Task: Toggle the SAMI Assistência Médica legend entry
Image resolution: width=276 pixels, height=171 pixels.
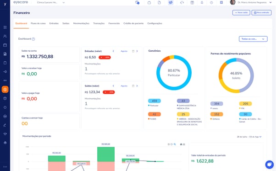Action: click(187, 107)
